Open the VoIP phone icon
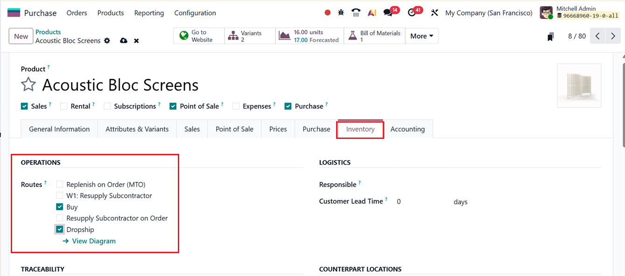This screenshot has width=625, height=276. pos(356,13)
